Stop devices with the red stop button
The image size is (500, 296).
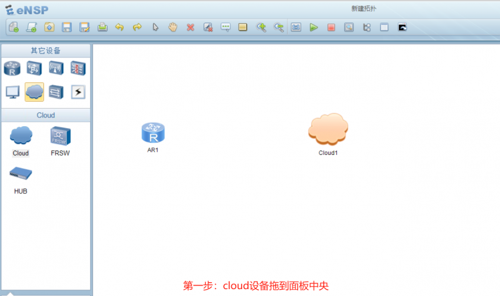pos(331,27)
